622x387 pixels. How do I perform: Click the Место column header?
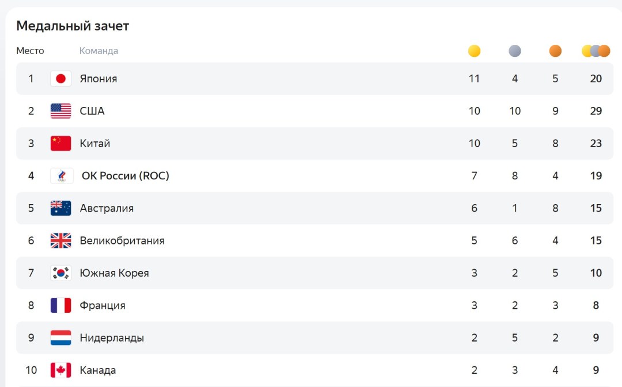(x=30, y=51)
